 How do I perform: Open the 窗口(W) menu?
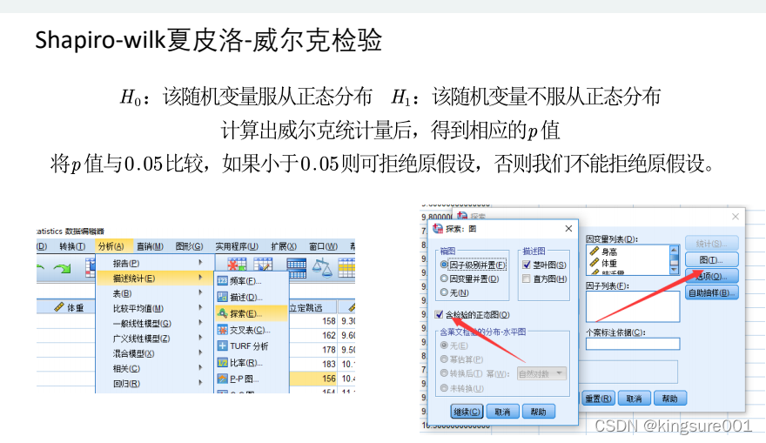(323, 246)
